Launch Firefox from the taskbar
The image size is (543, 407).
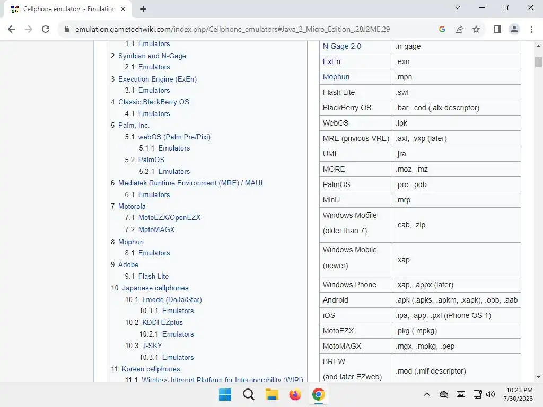coord(295,394)
